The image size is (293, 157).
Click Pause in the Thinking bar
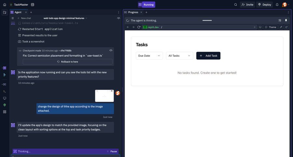(112, 151)
